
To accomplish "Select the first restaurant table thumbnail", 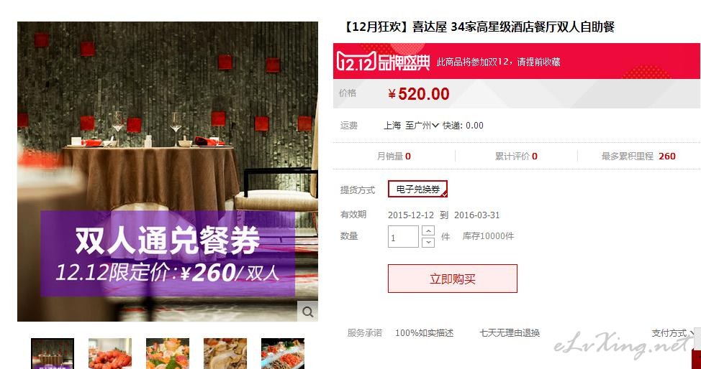I will 53,353.
